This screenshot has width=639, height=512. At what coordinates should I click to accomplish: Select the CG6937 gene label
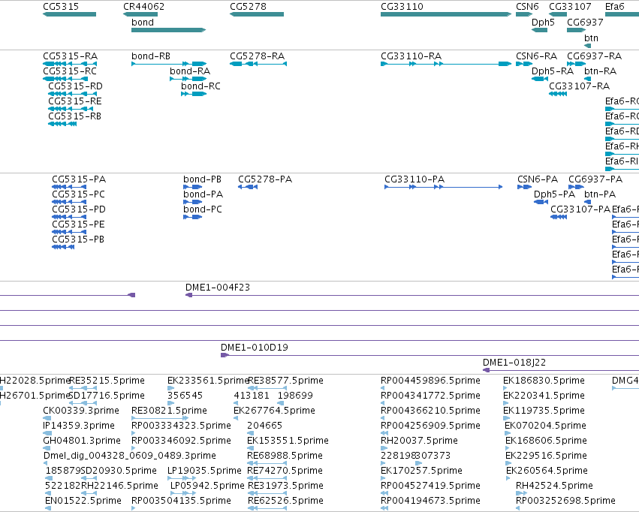coord(585,23)
